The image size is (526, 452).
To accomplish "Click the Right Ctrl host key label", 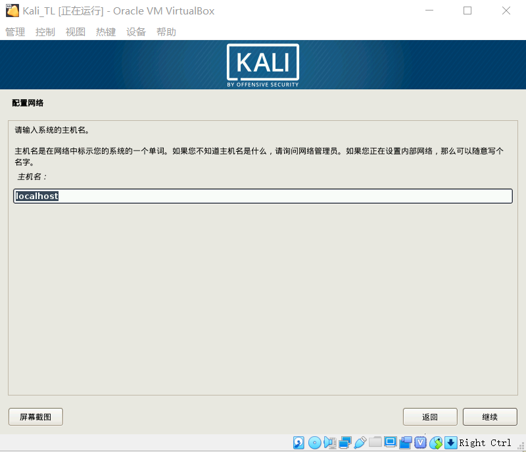I will coord(485,443).
